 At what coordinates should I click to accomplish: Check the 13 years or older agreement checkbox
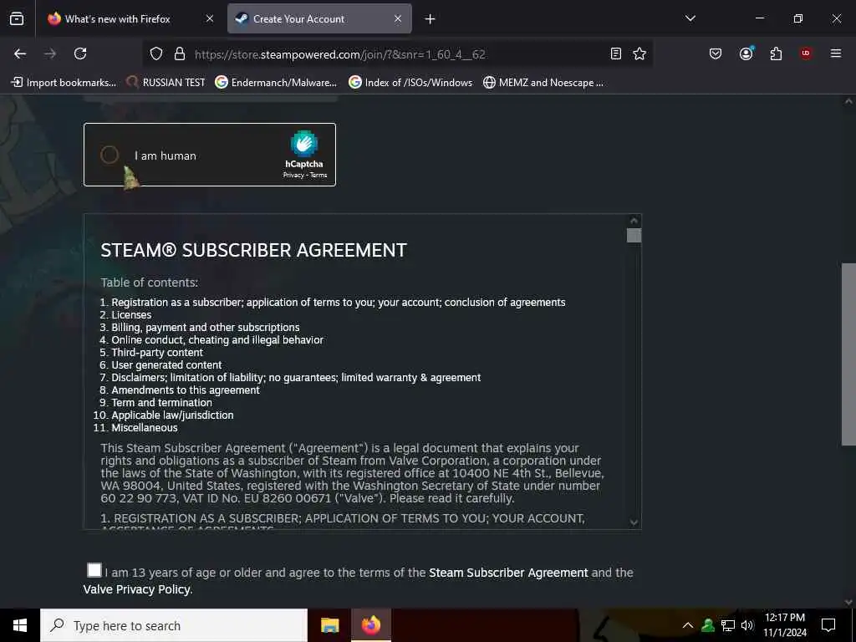click(94, 570)
